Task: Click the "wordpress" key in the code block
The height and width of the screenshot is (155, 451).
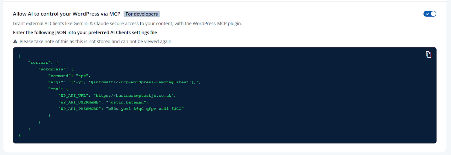Action: [x=52, y=69]
